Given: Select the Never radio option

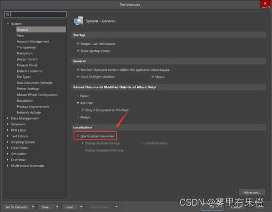Looking at the screenshot, I should pyautogui.click(x=78, y=95).
